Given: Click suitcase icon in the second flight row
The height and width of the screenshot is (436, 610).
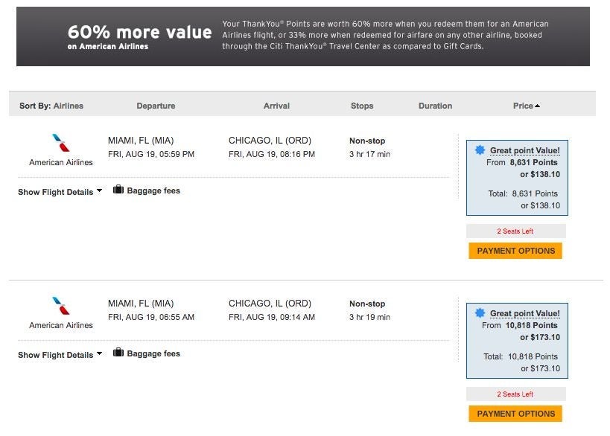Looking at the screenshot, I should (118, 353).
